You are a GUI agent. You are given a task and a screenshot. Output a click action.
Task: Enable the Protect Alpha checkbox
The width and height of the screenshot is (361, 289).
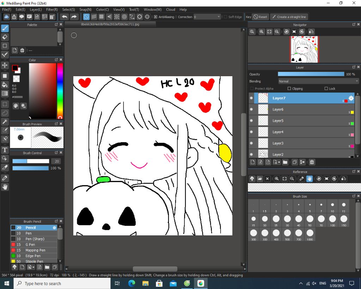(x=252, y=89)
